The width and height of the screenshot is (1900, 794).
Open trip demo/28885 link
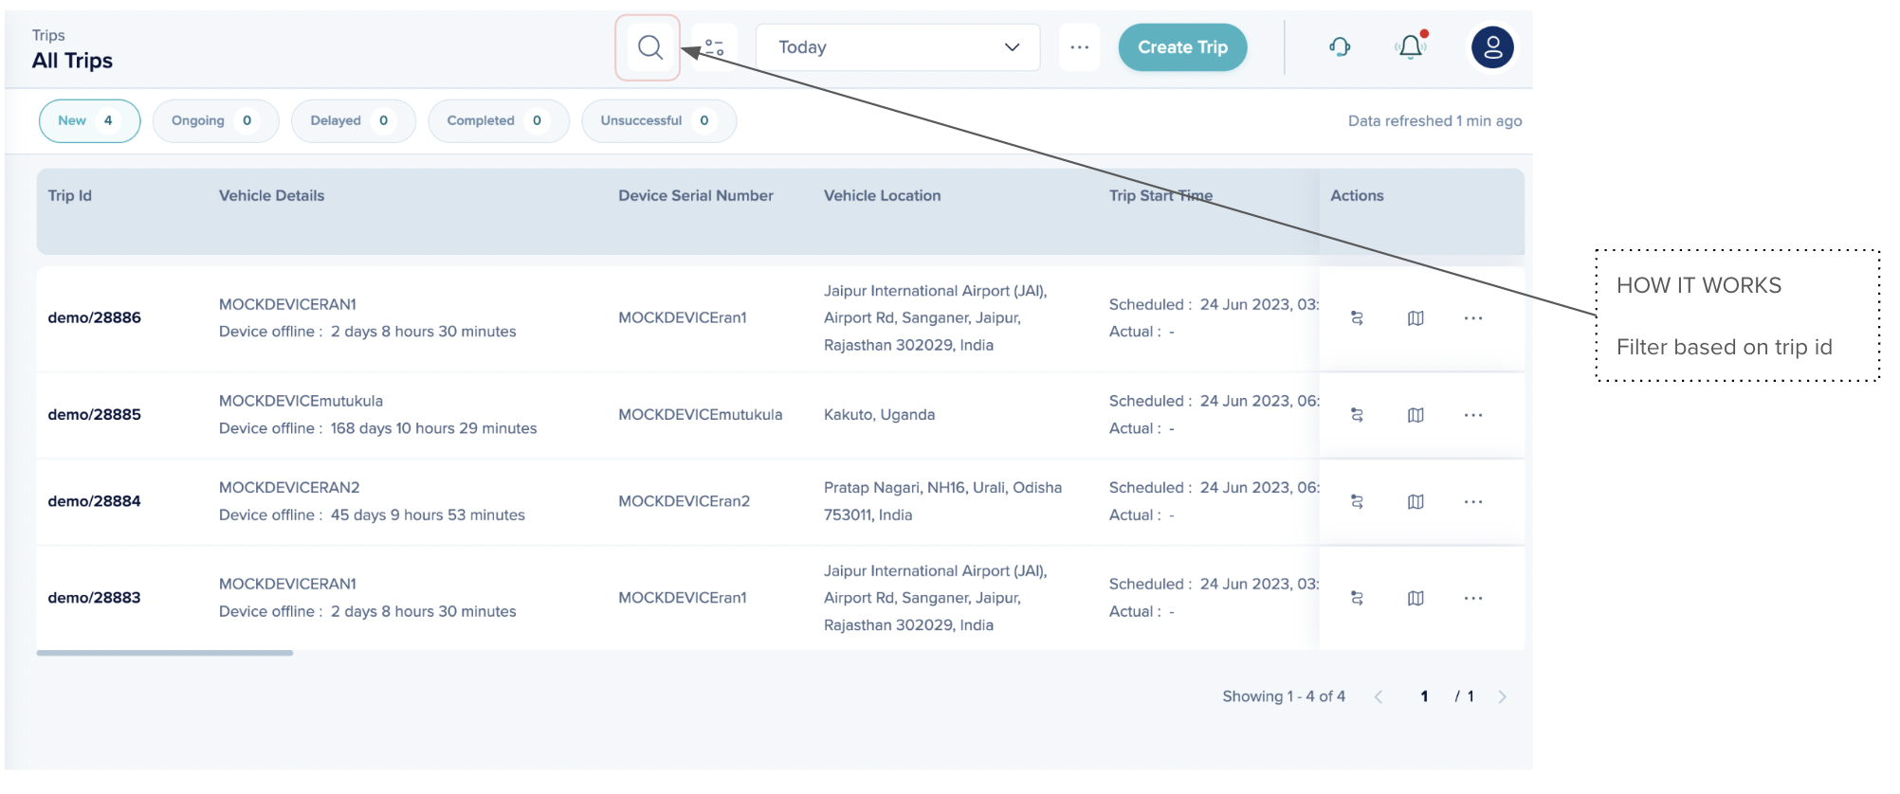pyautogui.click(x=95, y=415)
